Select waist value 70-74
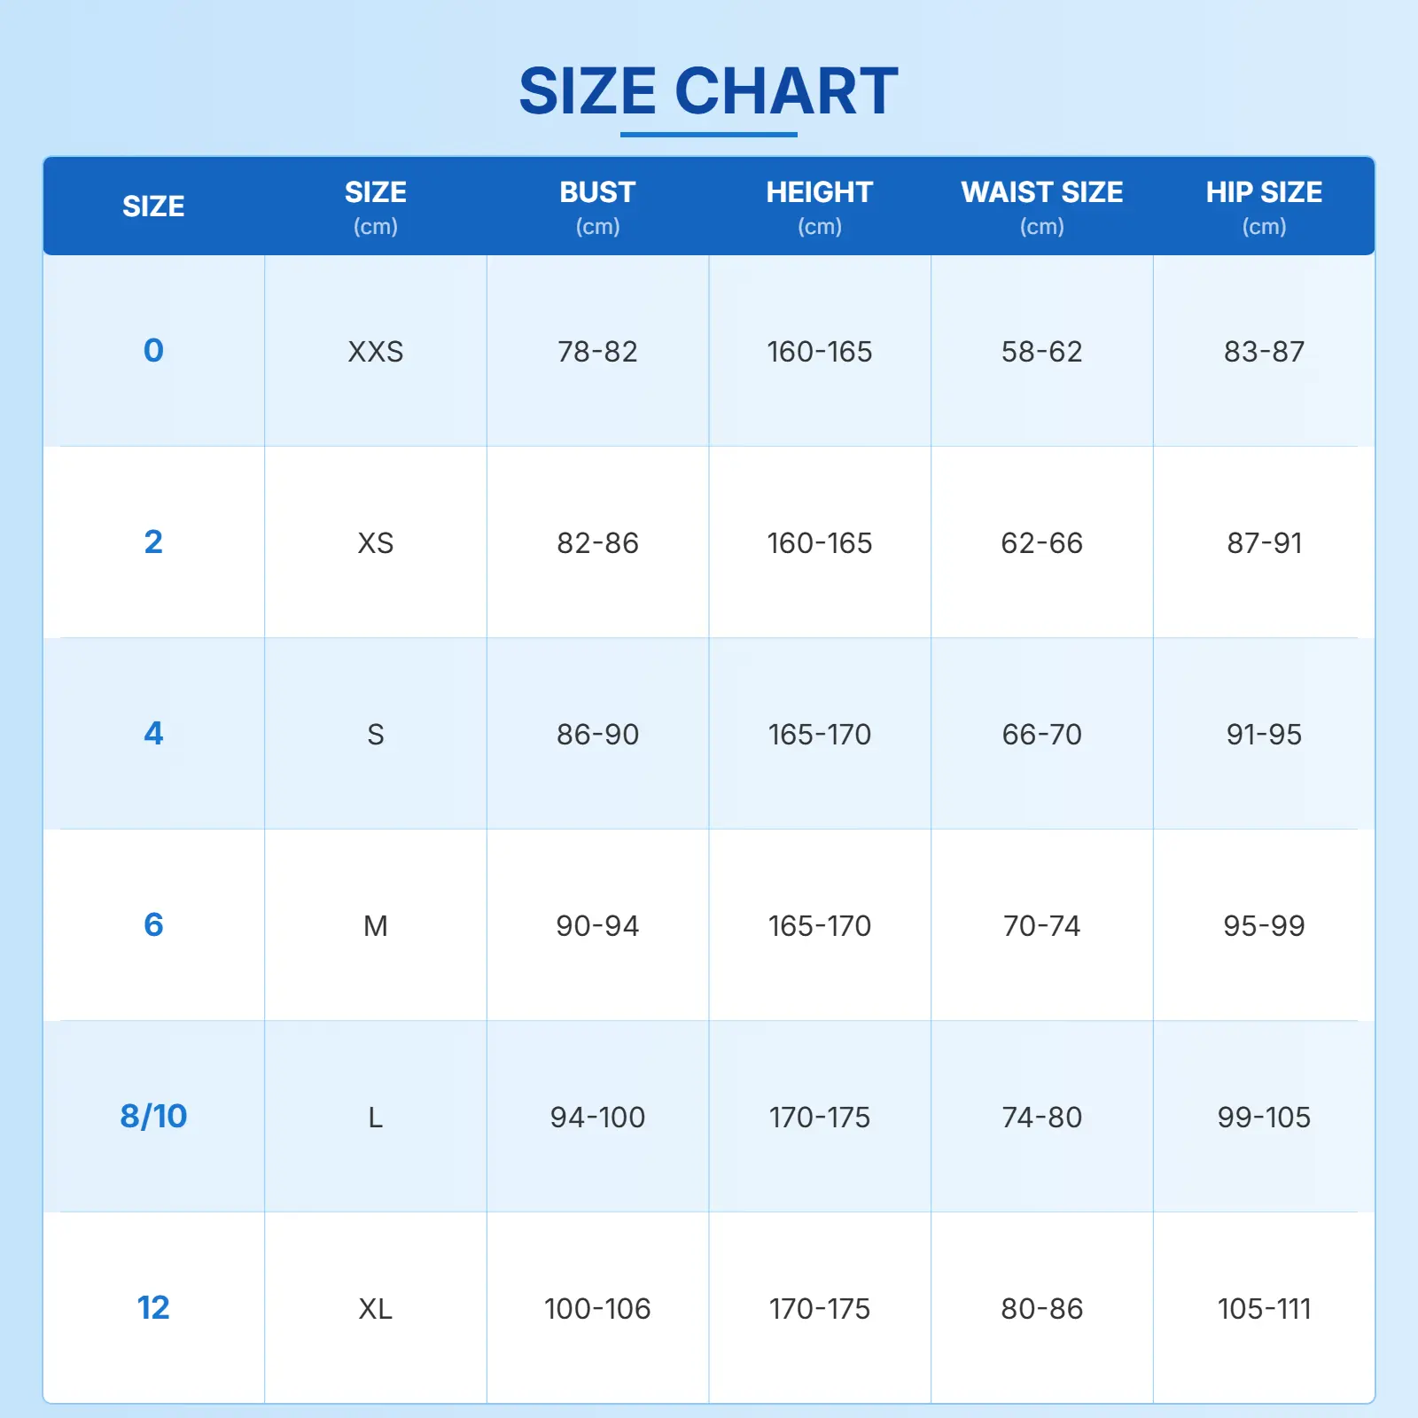The width and height of the screenshot is (1418, 1418). [1041, 926]
